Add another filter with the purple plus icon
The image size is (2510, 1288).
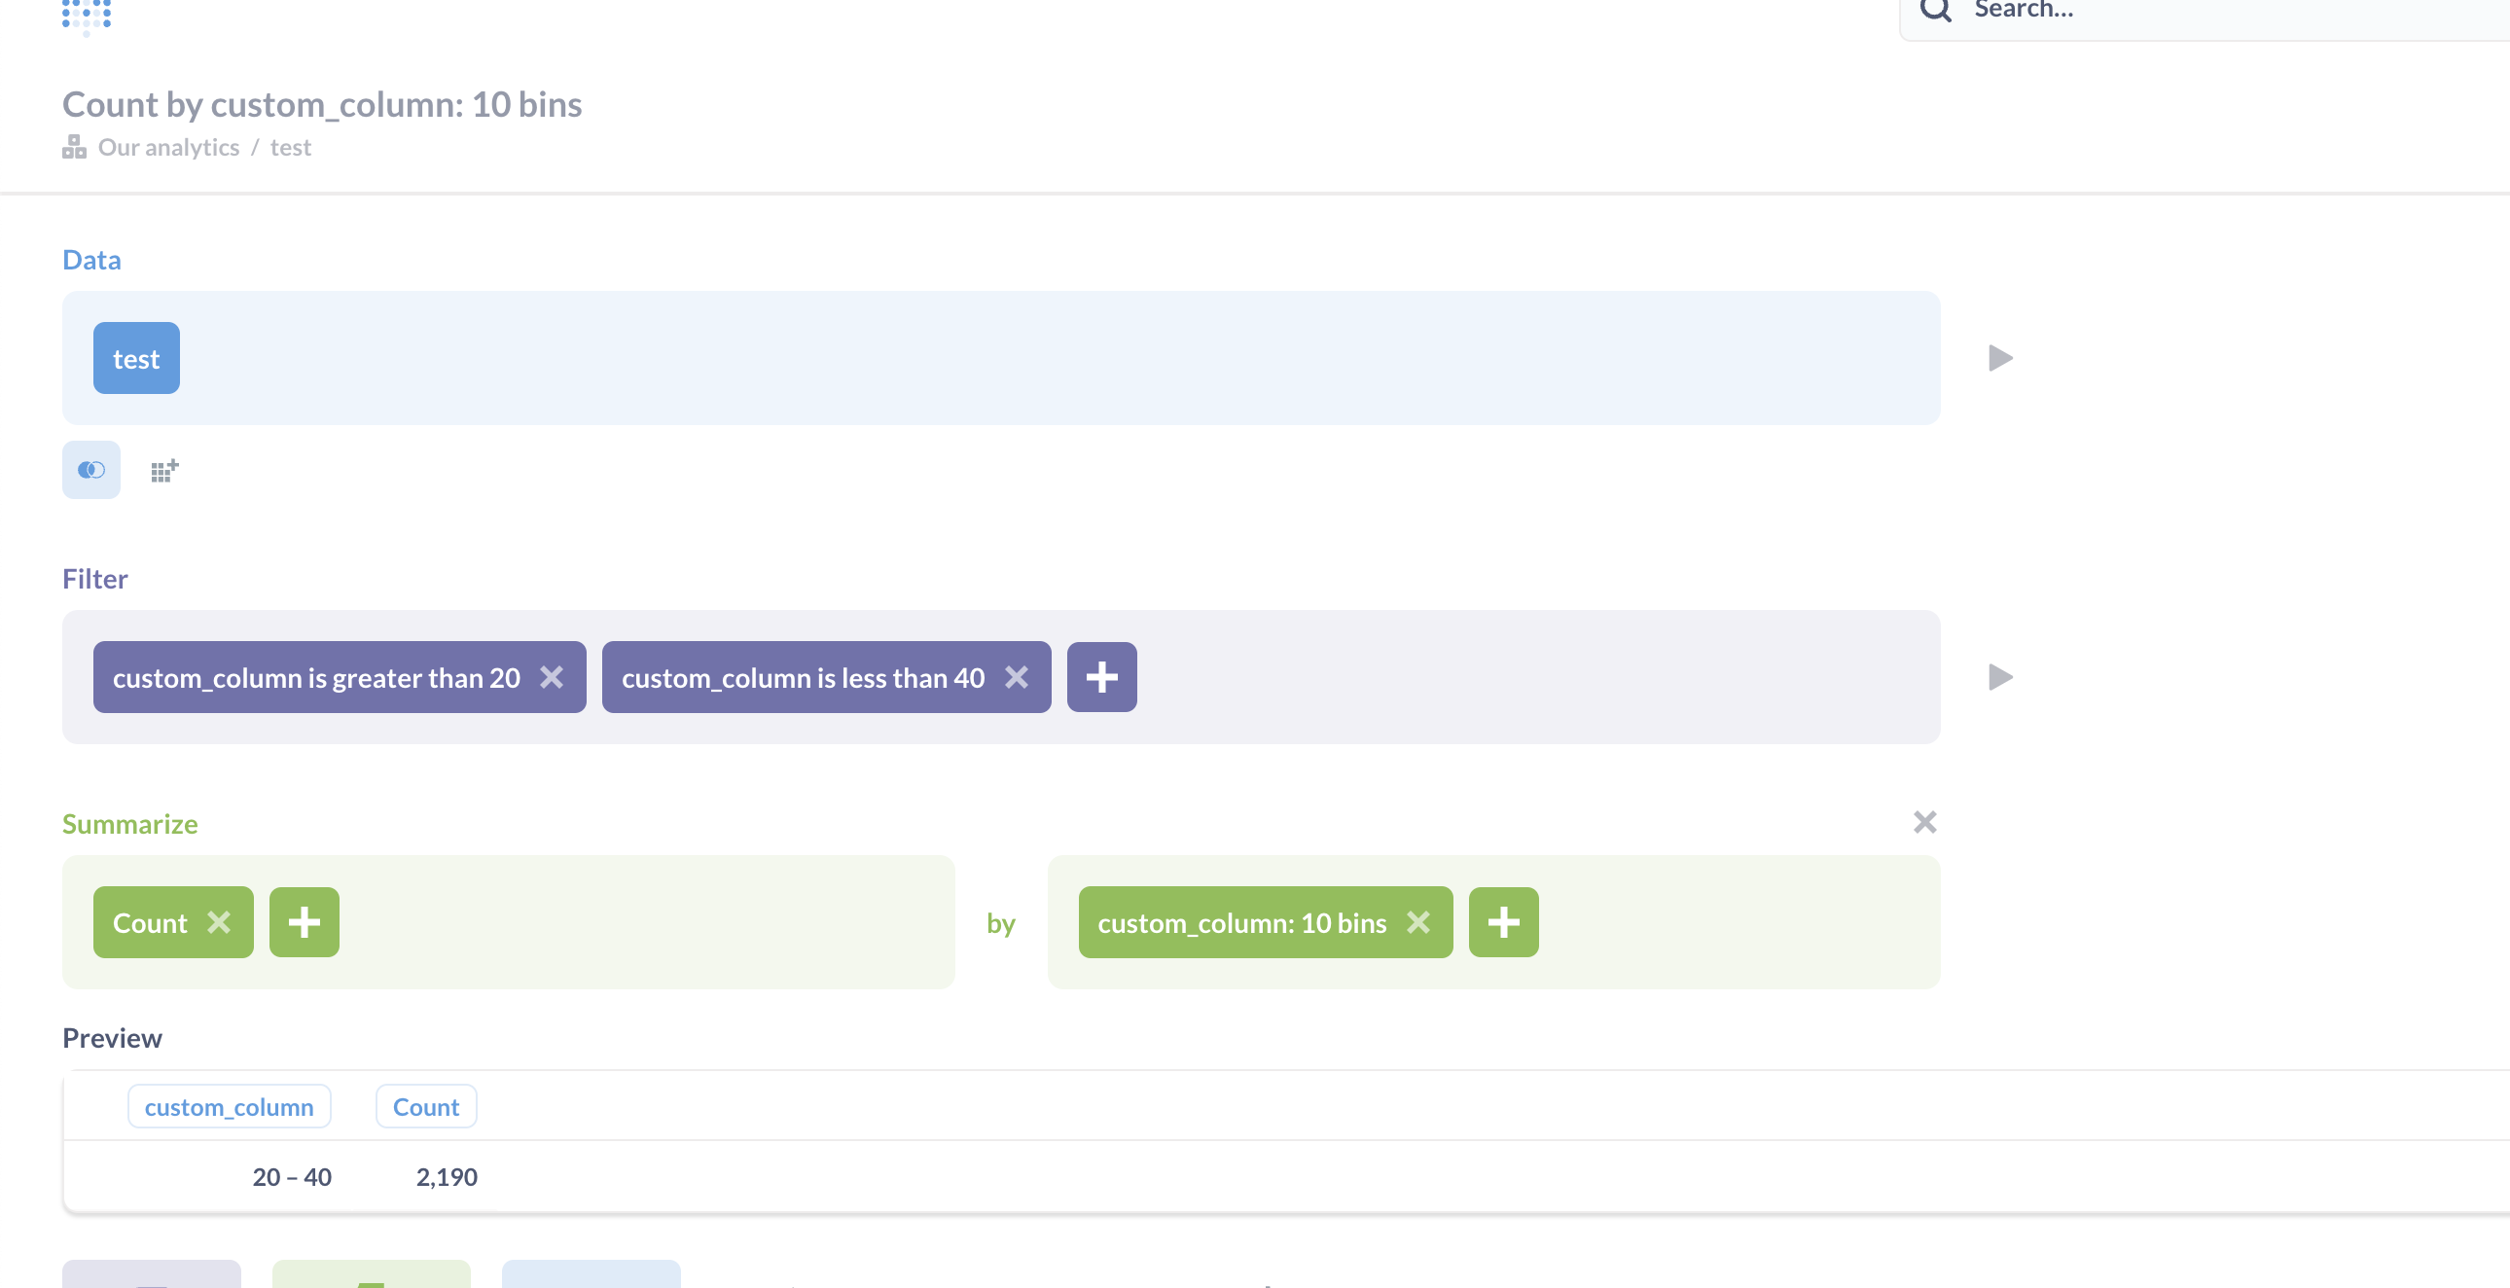point(1101,676)
